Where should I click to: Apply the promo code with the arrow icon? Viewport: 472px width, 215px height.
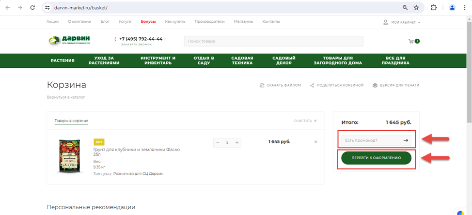click(406, 140)
